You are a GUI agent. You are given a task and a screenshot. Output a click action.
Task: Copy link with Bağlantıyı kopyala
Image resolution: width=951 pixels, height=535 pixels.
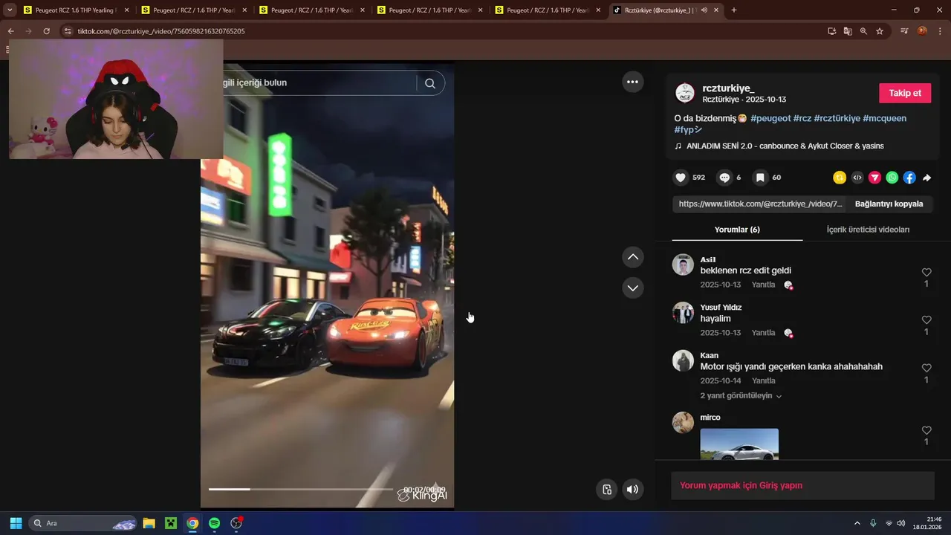889,204
